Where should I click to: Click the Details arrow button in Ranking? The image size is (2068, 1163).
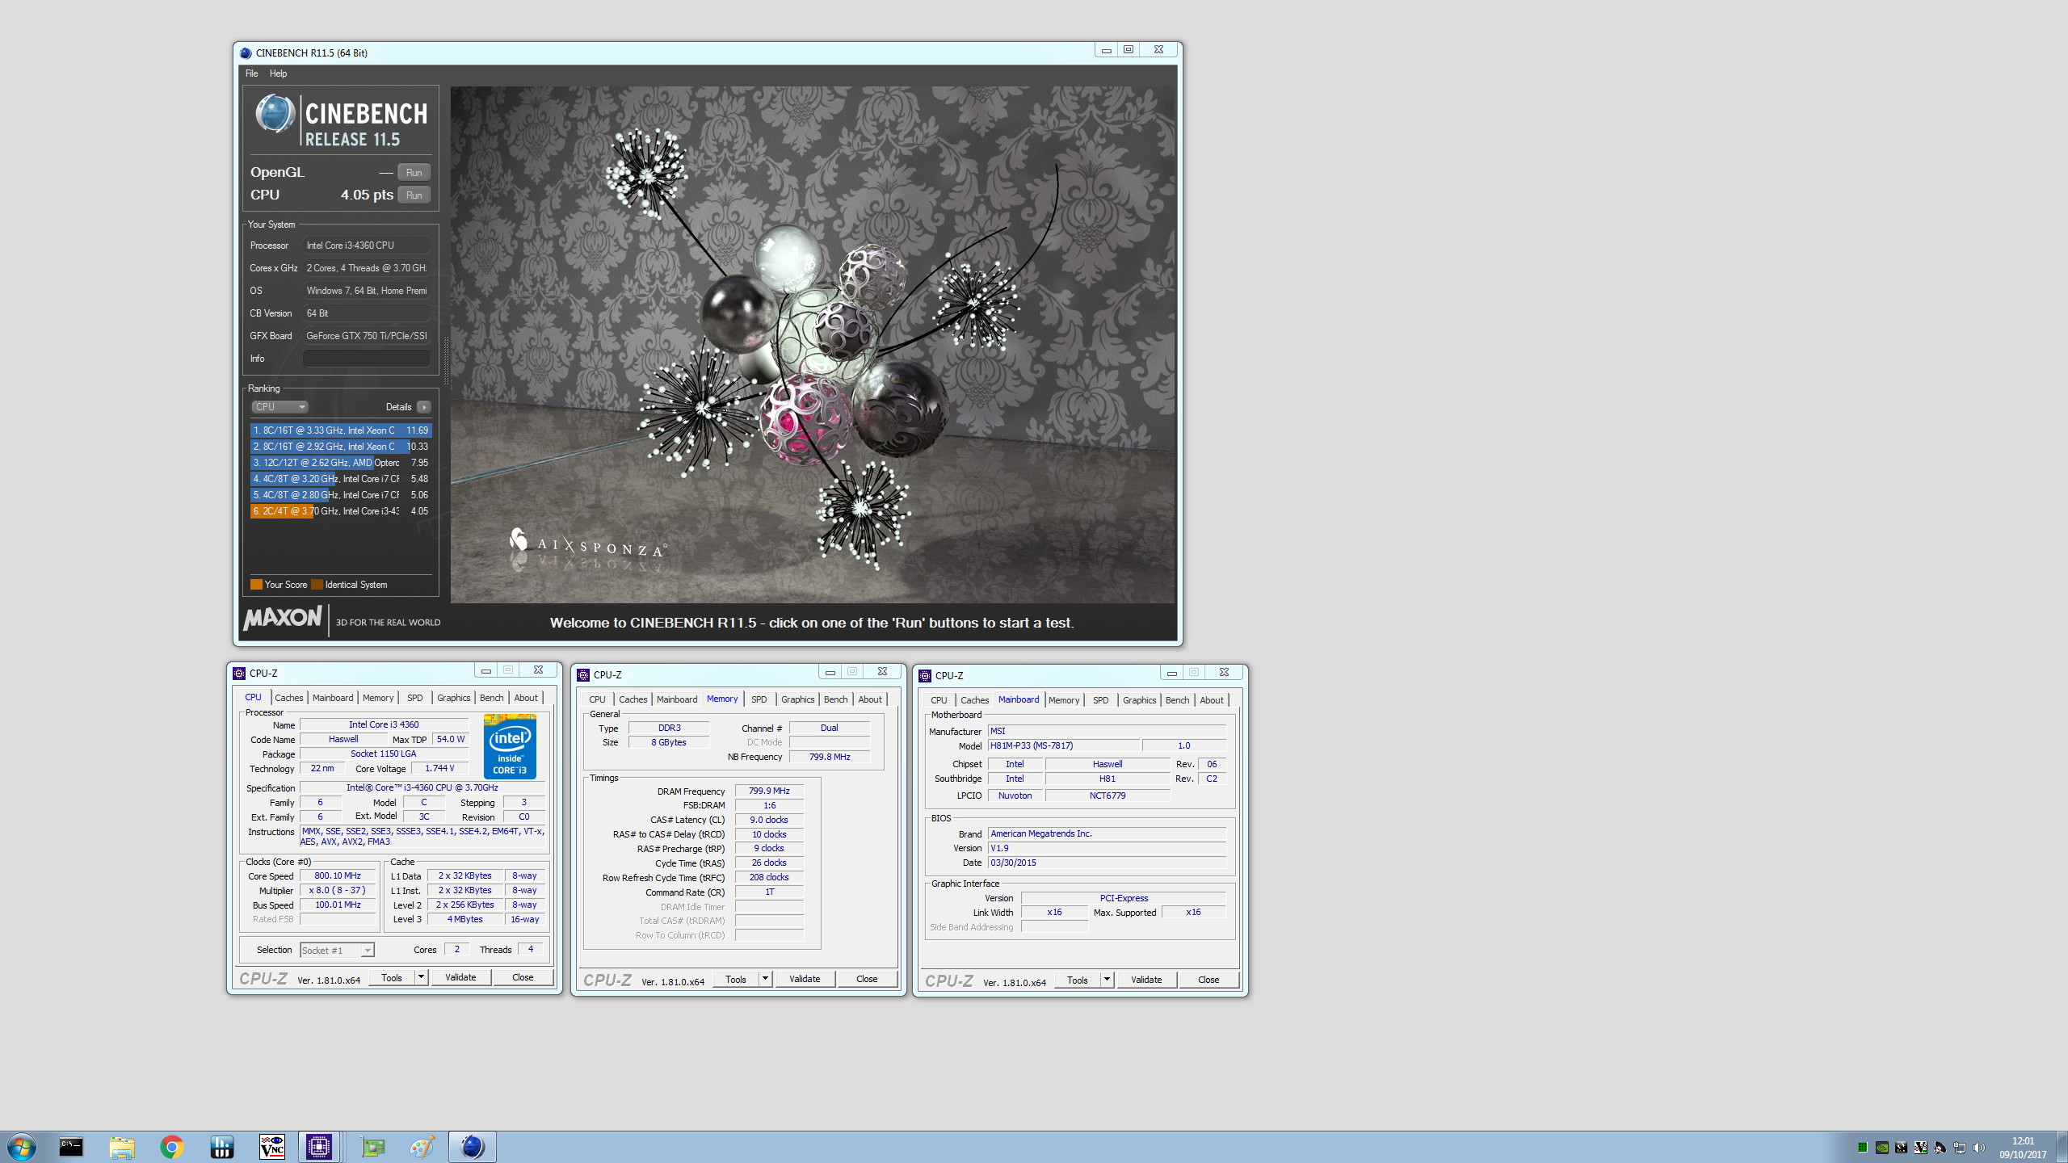[x=423, y=407]
